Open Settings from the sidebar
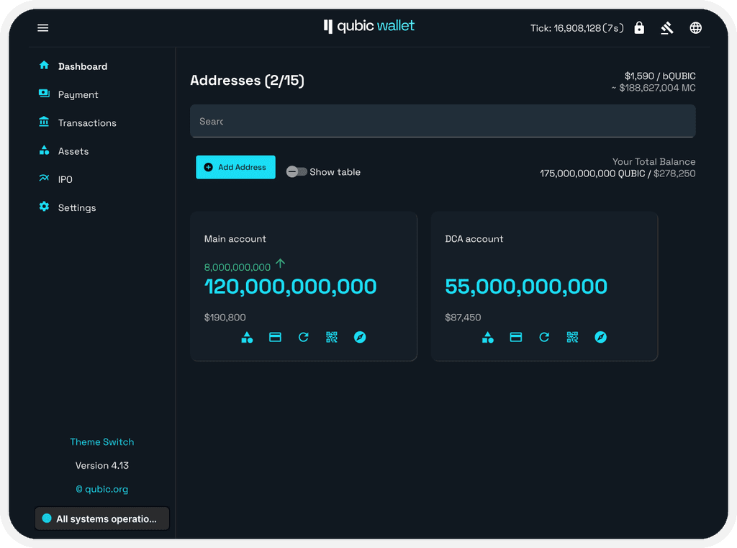Screen dimensions: 737x548 76,207
